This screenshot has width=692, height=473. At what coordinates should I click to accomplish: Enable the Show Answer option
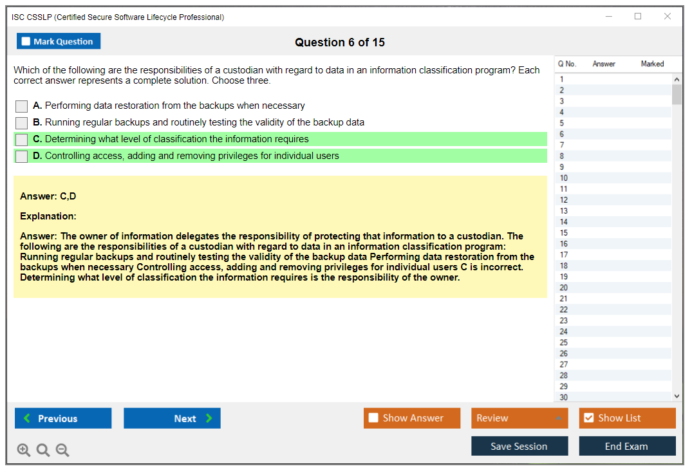click(374, 418)
